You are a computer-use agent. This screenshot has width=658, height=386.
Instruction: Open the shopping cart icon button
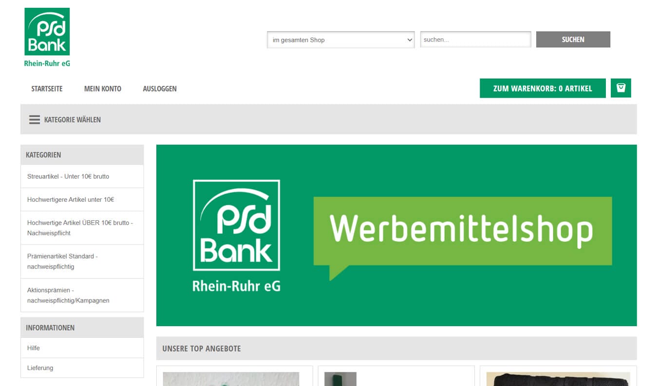621,88
